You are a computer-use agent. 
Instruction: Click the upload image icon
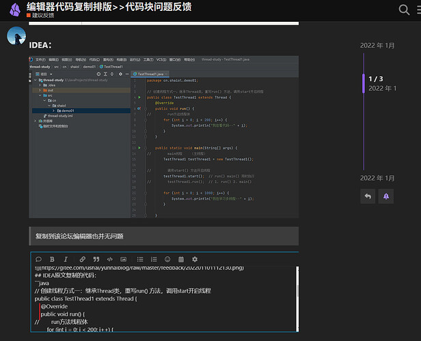pyautogui.click(x=123, y=259)
